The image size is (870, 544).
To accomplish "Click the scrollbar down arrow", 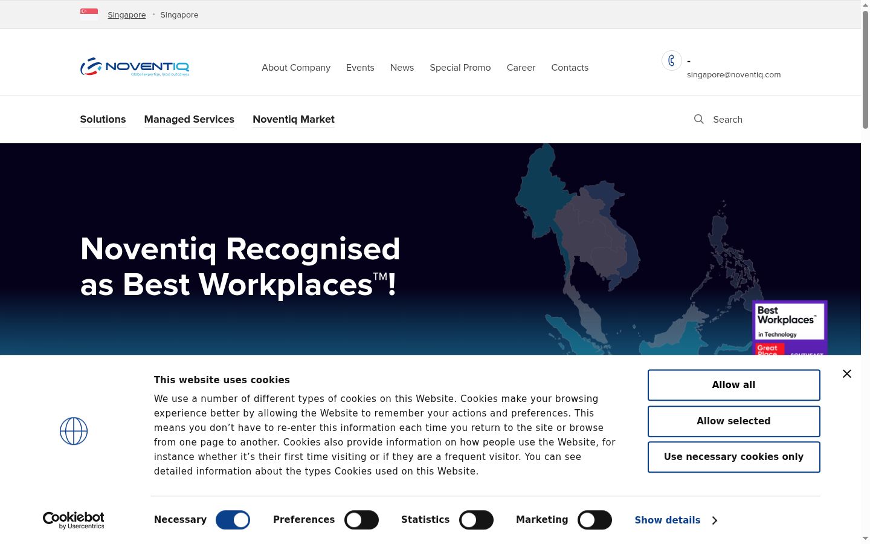I will click(x=865, y=538).
